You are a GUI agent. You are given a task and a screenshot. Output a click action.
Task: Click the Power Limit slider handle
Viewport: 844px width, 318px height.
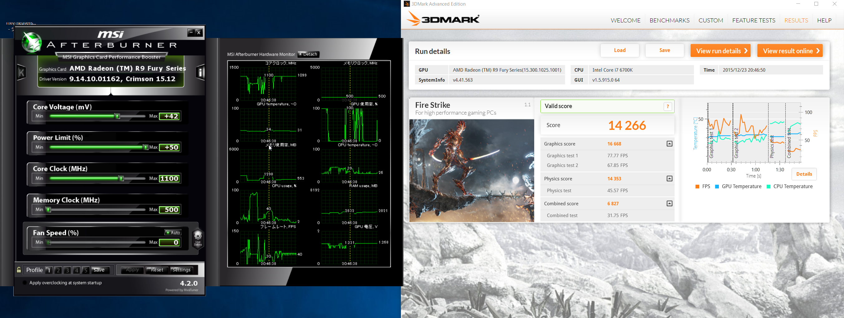(145, 147)
